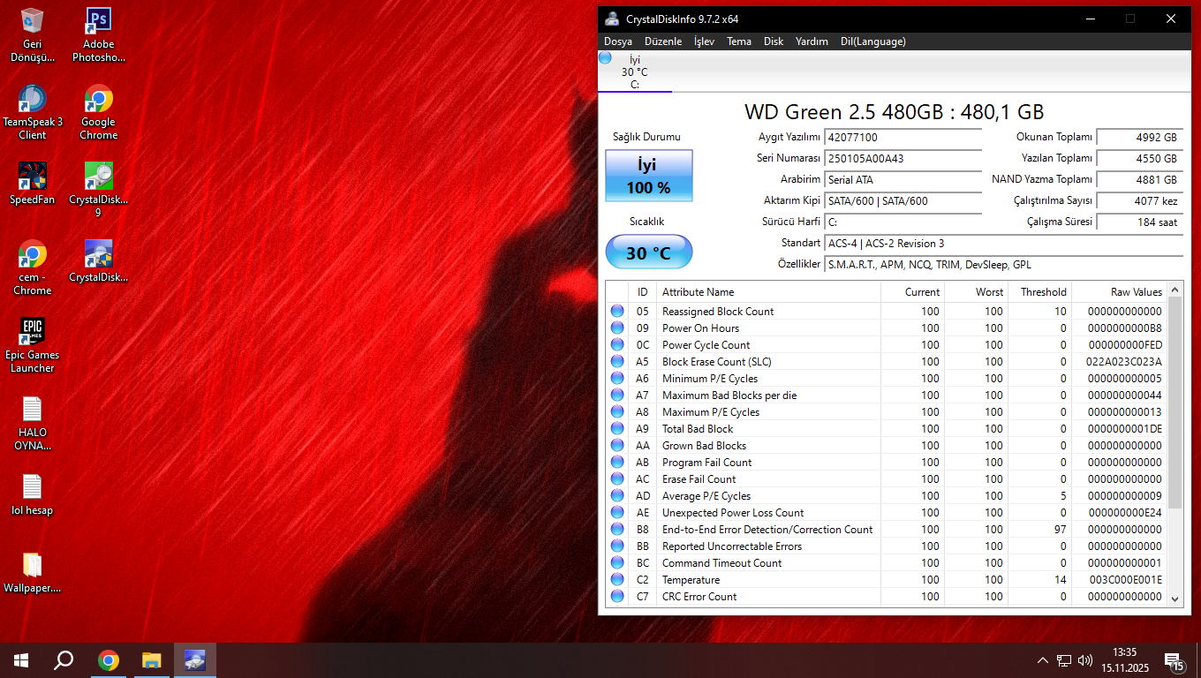This screenshot has width=1201, height=678.
Task: Click the firmware field showing 42077100
Action: coord(903,138)
